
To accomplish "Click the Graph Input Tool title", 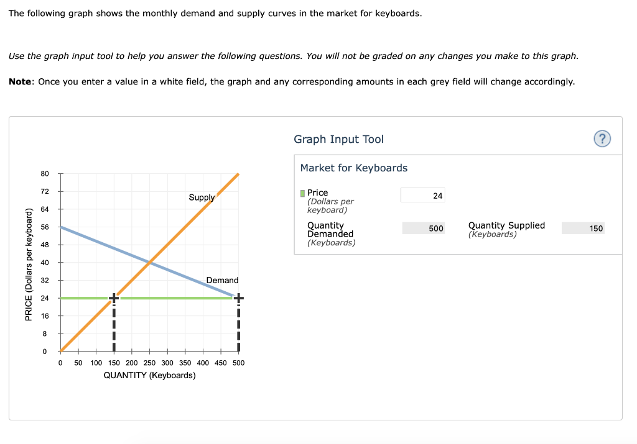I will pyautogui.click(x=338, y=139).
